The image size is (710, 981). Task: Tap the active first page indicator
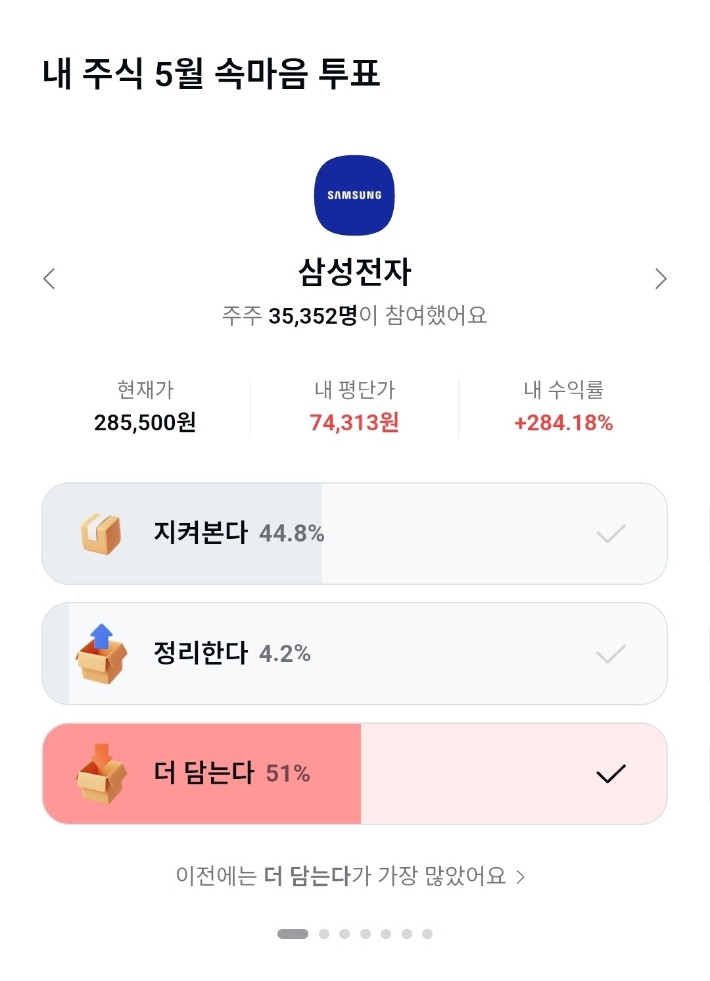tap(293, 934)
